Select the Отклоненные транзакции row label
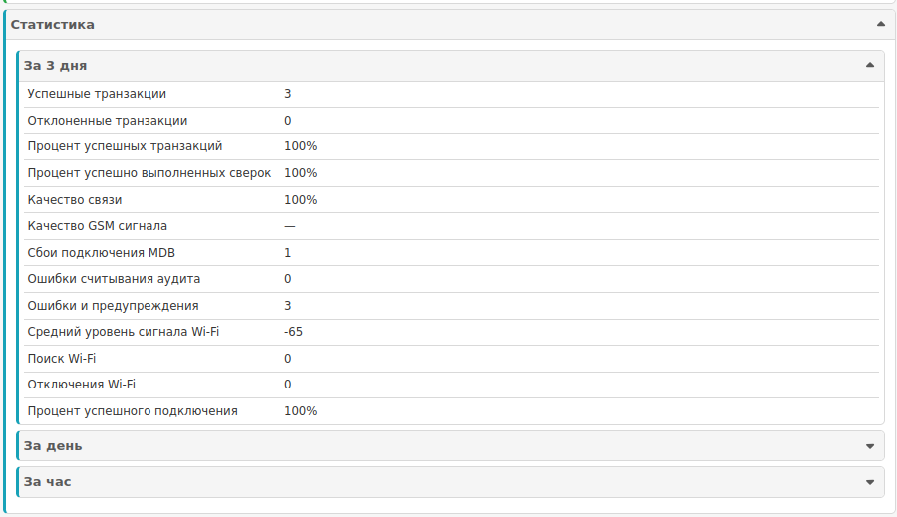Image resolution: width=897 pixels, height=517 pixels. (x=108, y=121)
